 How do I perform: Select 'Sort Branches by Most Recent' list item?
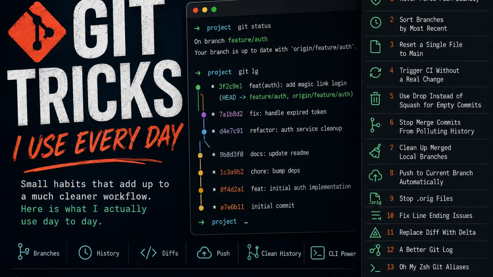click(423, 24)
